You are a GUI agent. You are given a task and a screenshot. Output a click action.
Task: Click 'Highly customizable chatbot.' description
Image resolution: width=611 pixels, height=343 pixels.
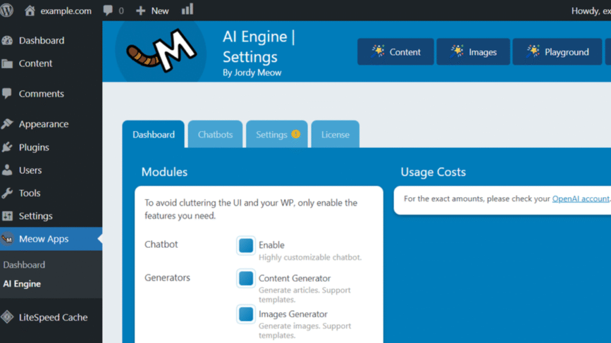pyautogui.click(x=310, y=257)
